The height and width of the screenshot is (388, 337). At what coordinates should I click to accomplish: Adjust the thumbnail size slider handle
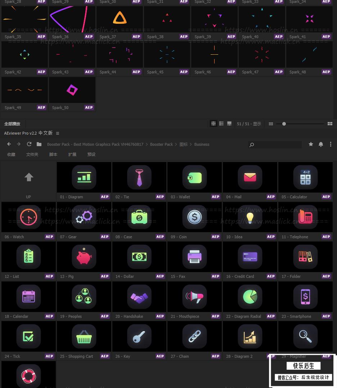(x=284, y=124)
